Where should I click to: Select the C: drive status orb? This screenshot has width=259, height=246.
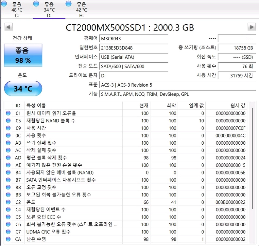click(x=4, y=4)
